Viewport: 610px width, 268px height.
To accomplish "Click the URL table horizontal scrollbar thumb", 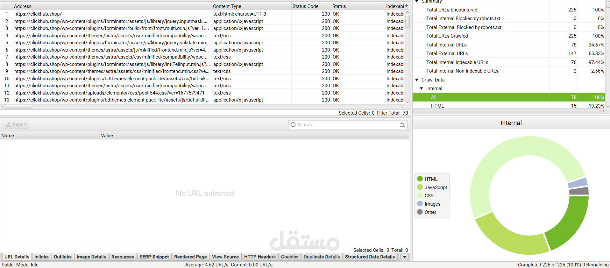I will click(18, 107).
